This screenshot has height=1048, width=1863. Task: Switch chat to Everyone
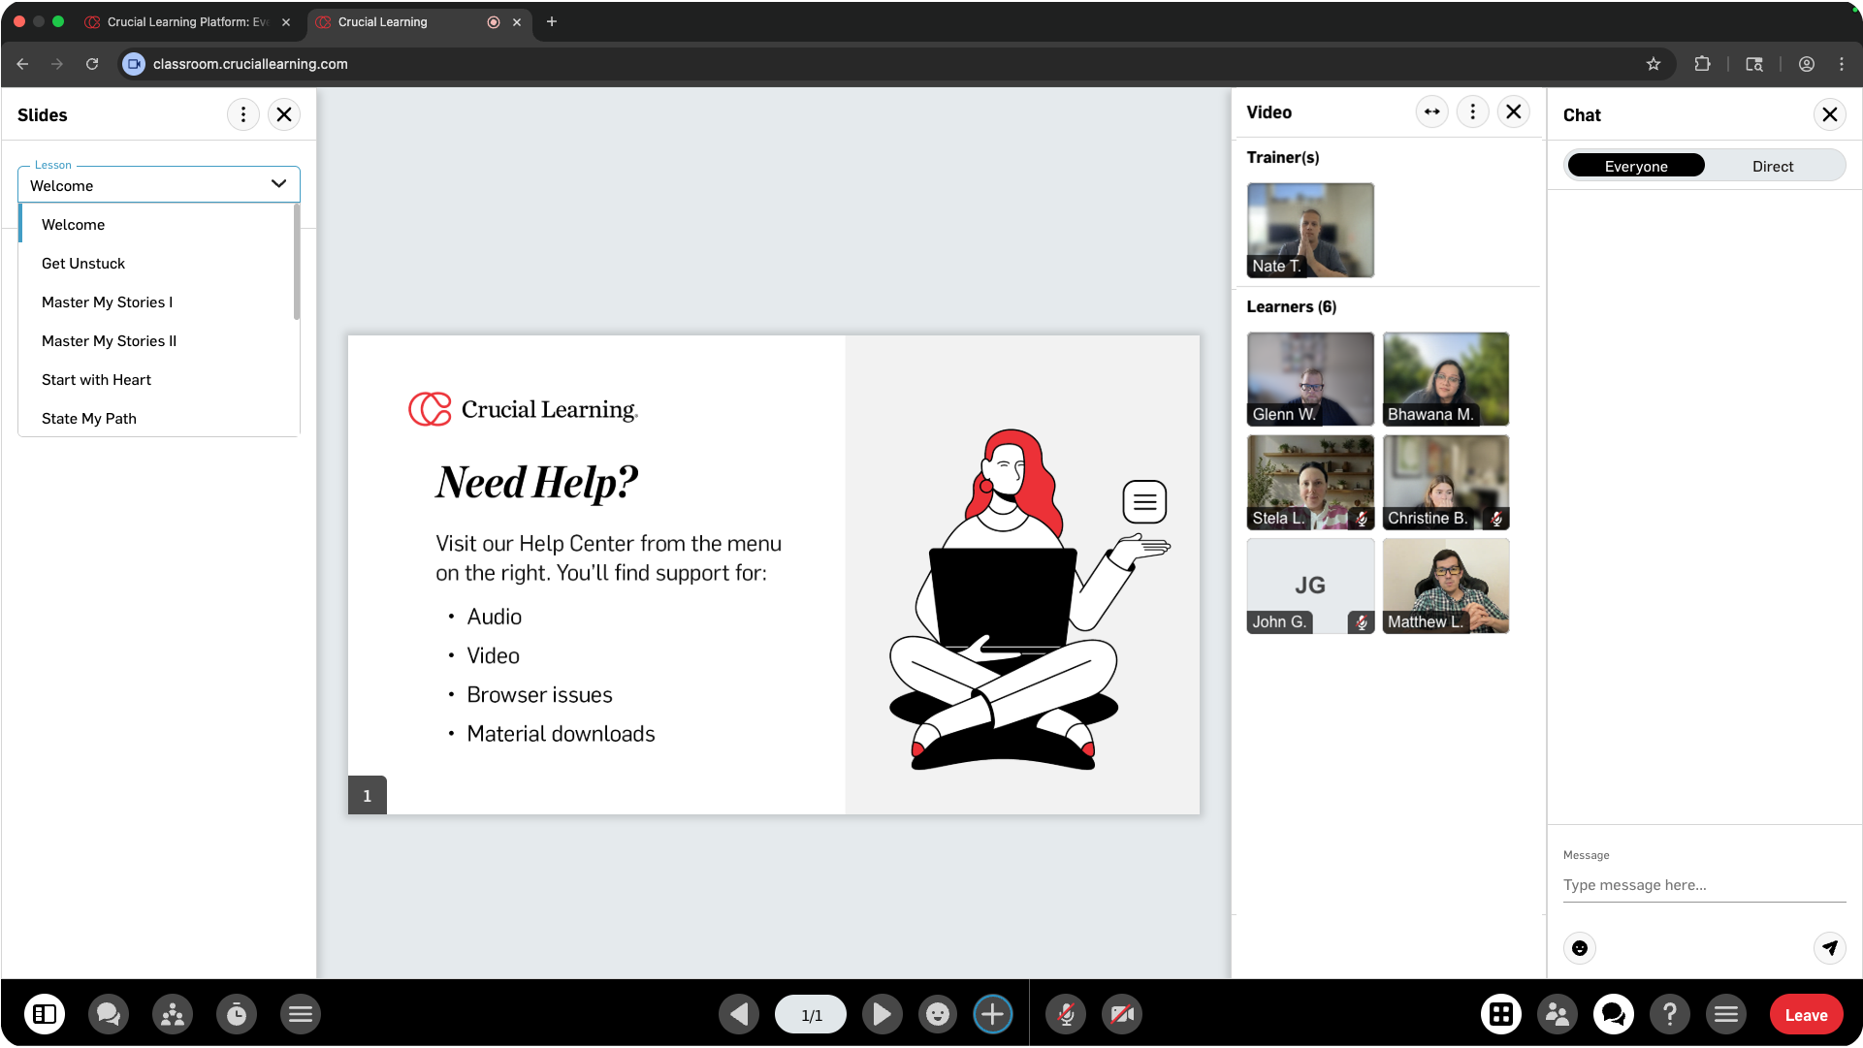tap(1636, 166)
